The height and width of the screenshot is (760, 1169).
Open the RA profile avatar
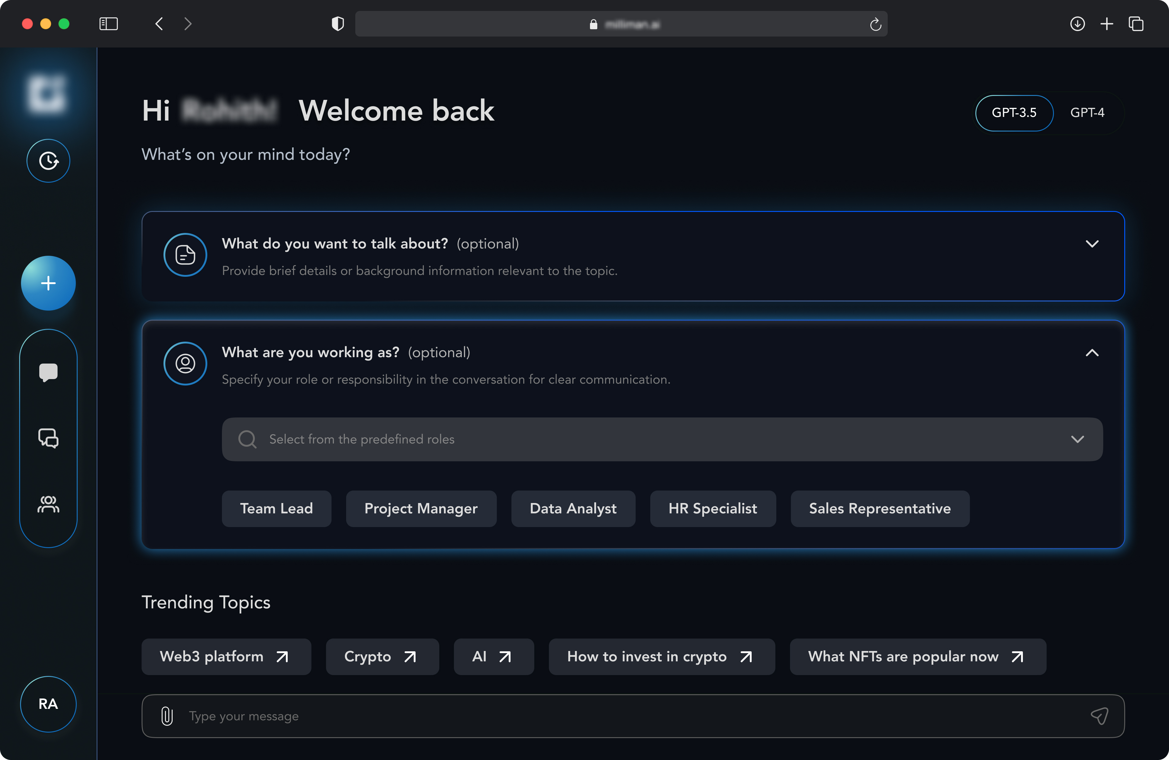coord(48,703)
